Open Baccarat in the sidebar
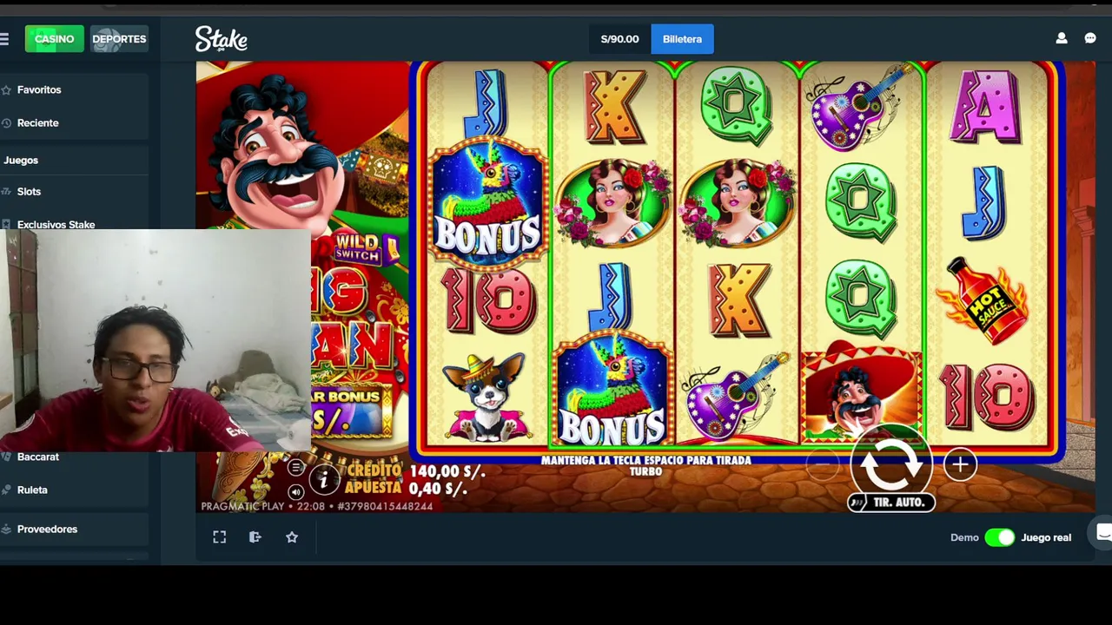The image size is (1112, 625). tap(38, 457)
